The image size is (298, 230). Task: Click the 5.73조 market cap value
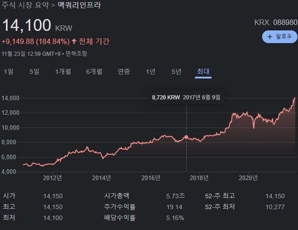click(176, 196)
